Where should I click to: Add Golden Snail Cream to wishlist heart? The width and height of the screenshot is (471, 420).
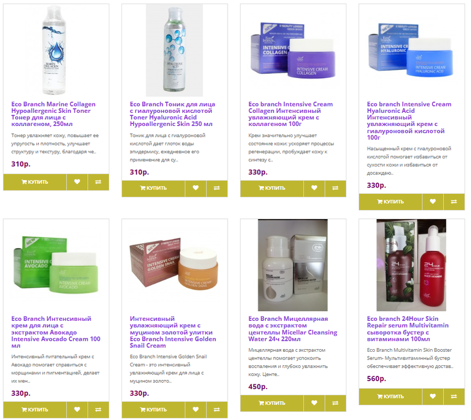click(196, 410)
